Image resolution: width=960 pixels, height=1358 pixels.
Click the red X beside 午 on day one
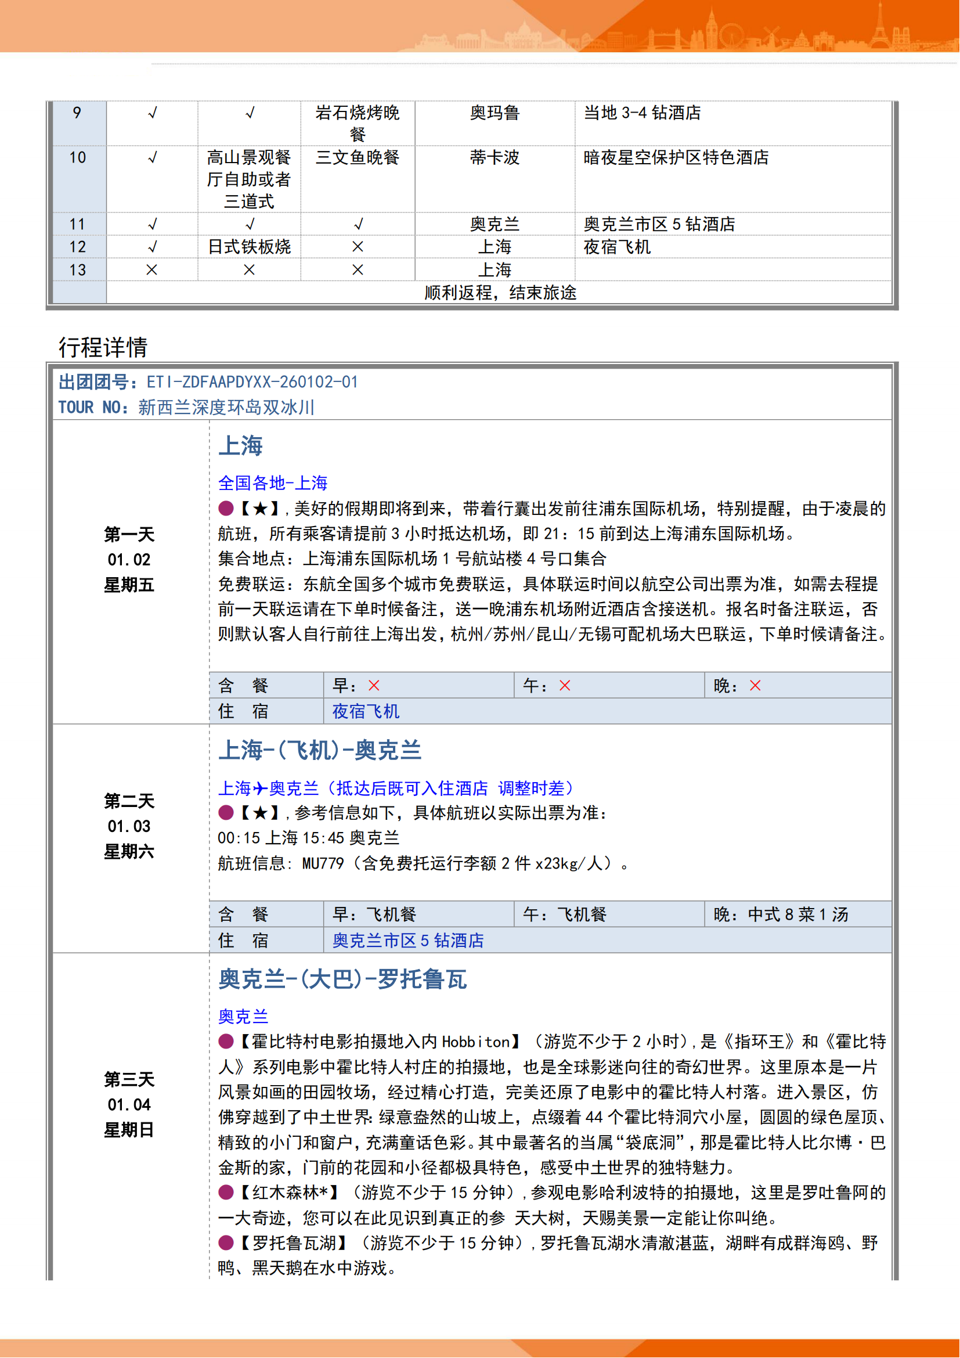tap(565, 686)
